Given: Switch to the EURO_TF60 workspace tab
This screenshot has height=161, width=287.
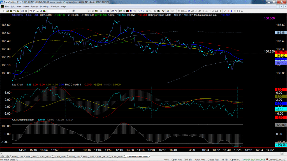Looking at the screenshot, I should [31, 157].
